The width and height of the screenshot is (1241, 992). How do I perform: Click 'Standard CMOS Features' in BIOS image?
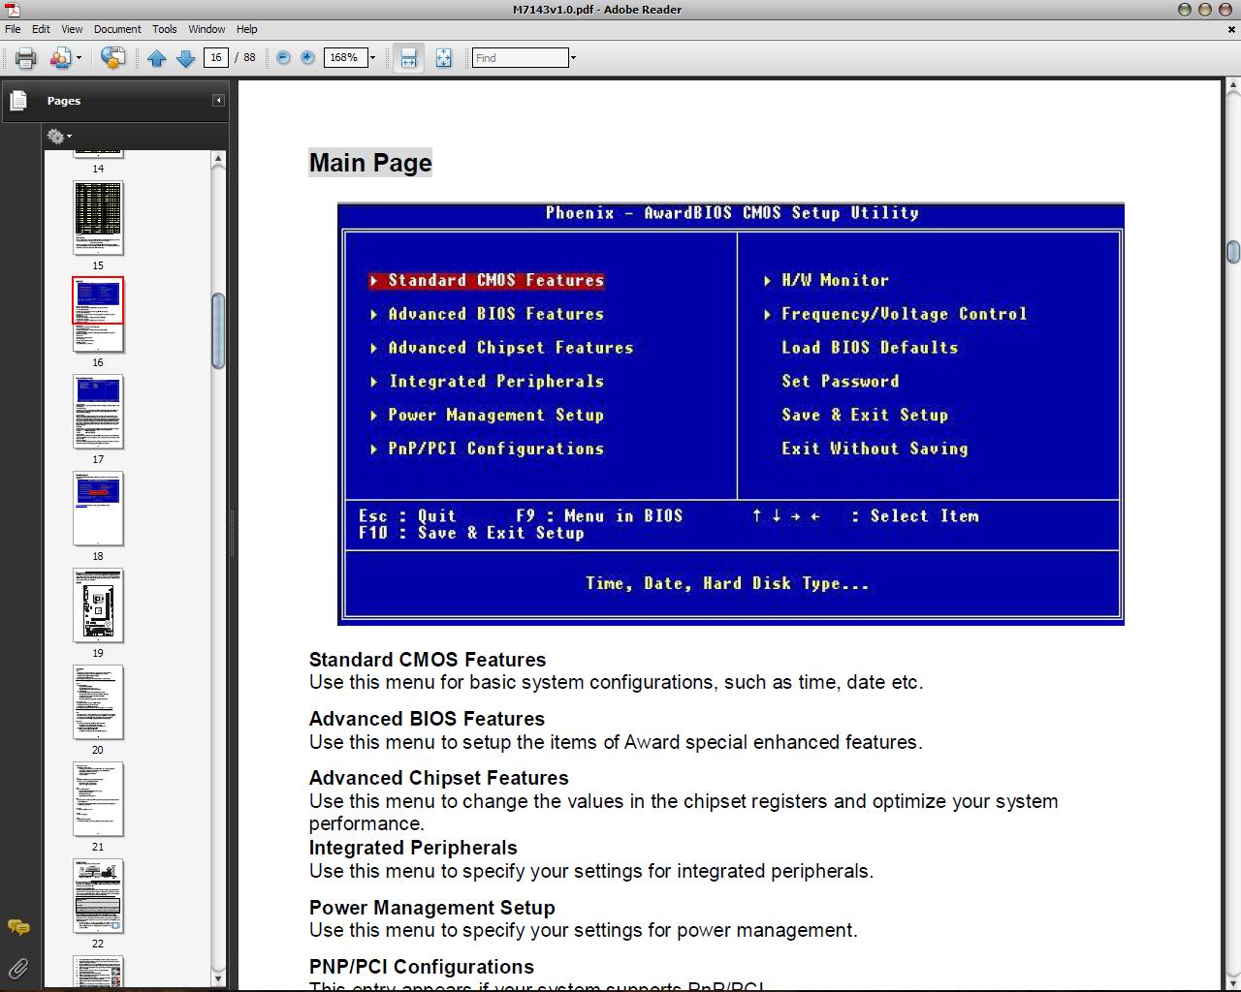(495, 280)
